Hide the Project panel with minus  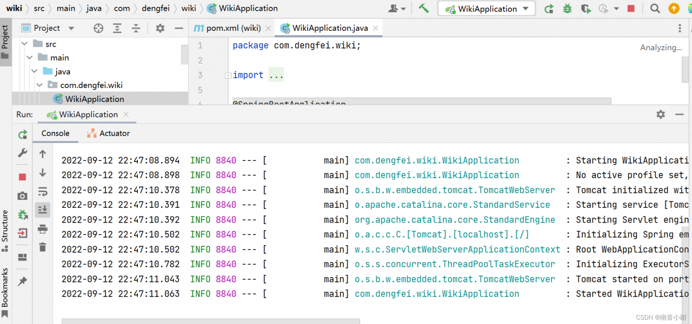tap(179, 28)
